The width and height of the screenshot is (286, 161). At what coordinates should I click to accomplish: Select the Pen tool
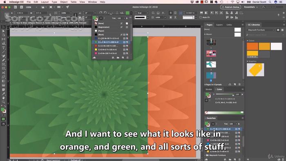(x=3, y=56)
